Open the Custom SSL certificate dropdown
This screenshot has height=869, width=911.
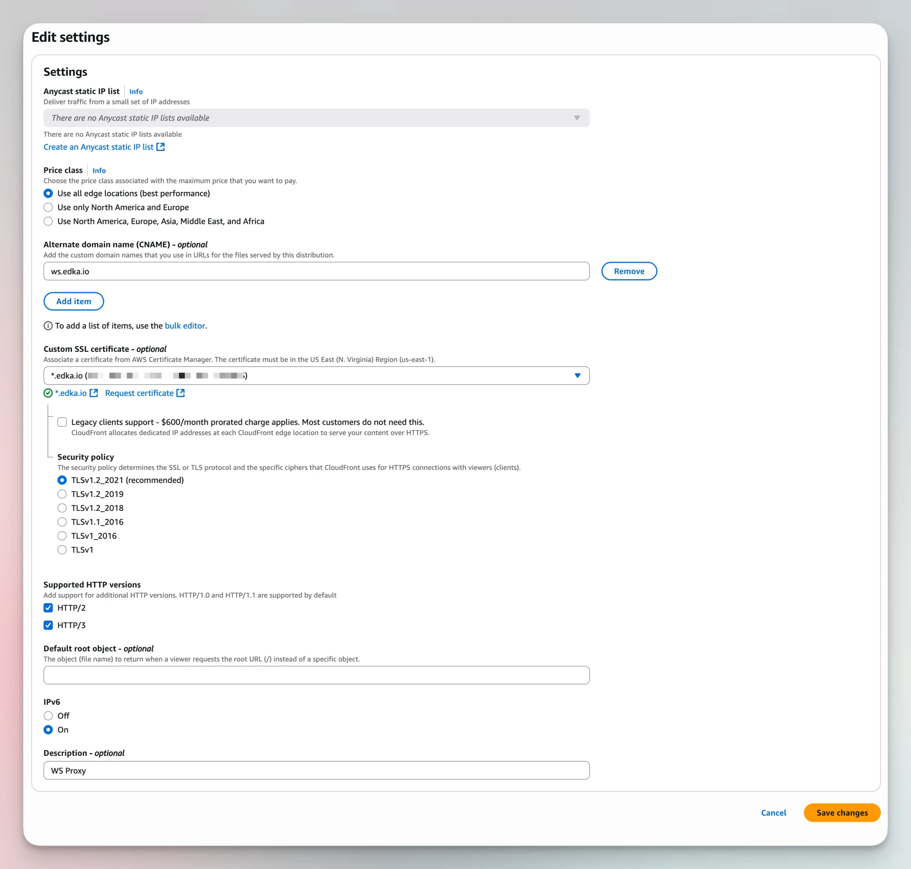316,376
